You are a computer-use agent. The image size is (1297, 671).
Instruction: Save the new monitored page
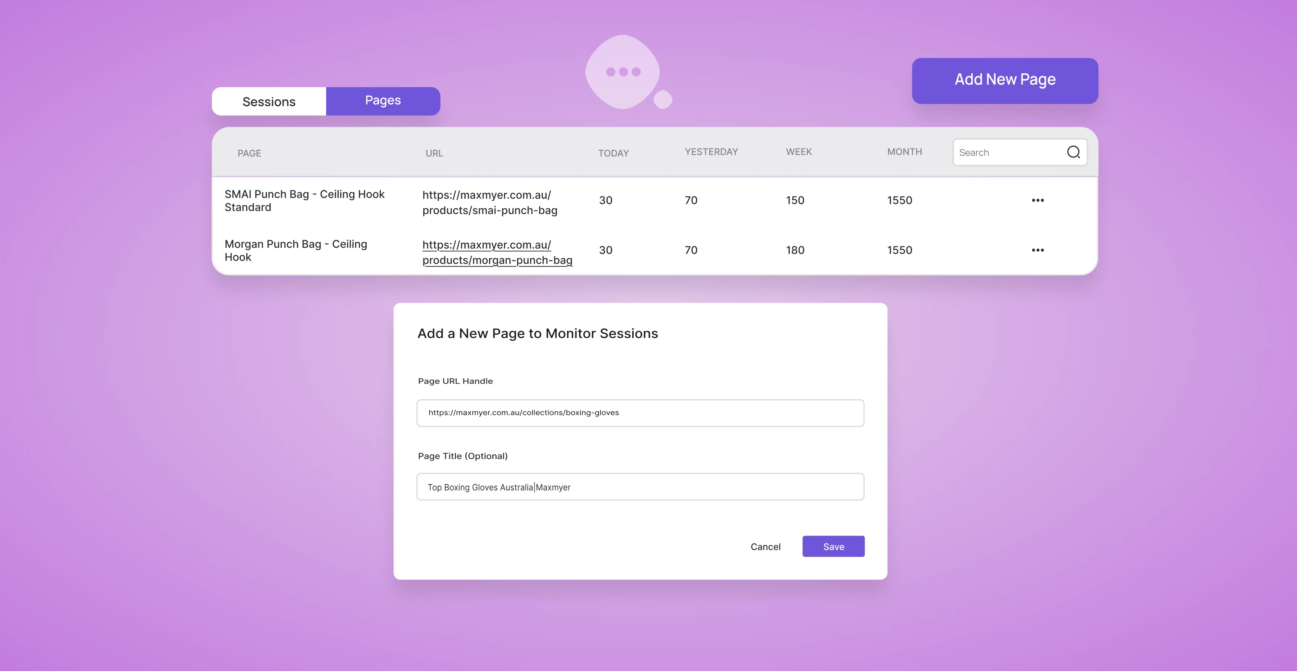coord(833,546)
